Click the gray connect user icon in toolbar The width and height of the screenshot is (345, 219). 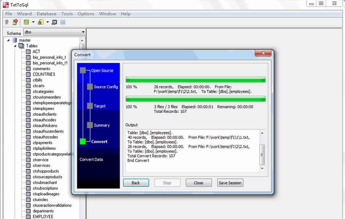(x=7, y=22)
